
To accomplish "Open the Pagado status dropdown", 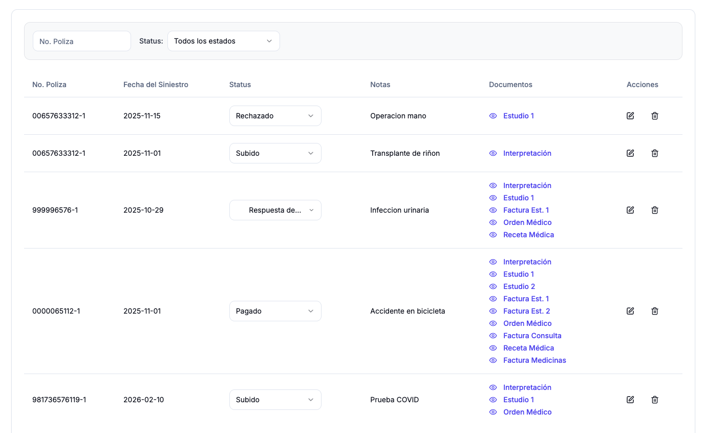I will point(275,311).
